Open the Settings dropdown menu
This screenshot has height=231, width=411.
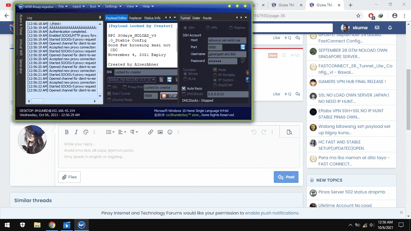[x=113, y=6]
